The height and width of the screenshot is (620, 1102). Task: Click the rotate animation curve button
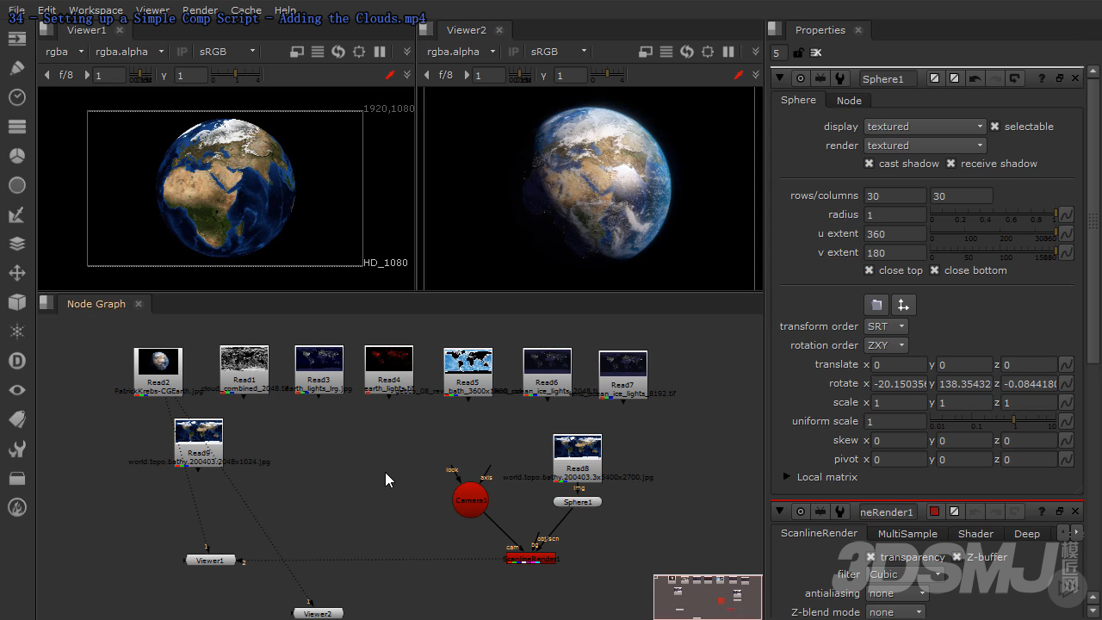(x=1066, y=383)
